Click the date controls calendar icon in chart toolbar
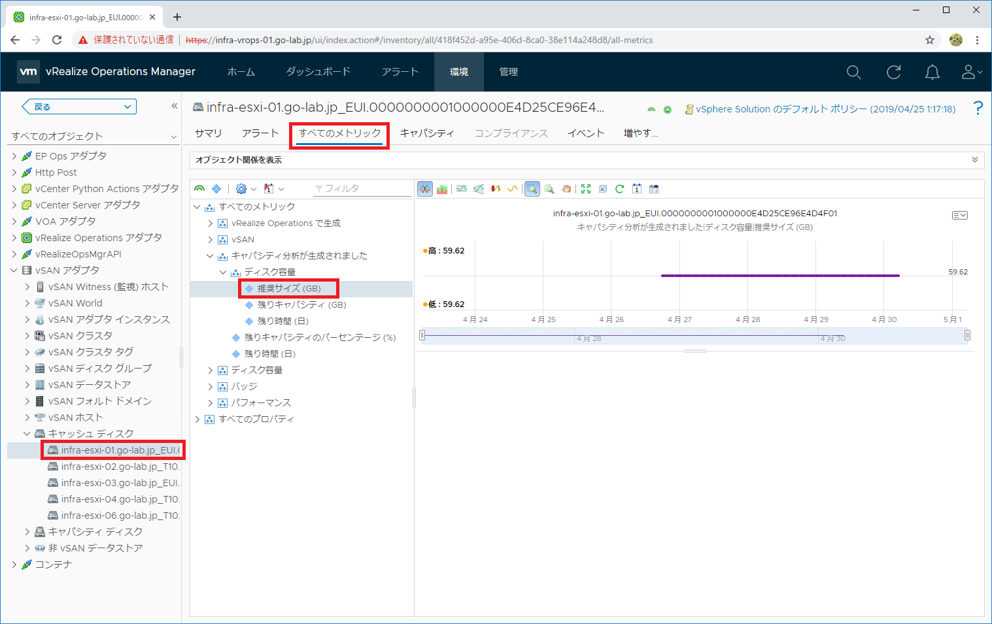The height and width of the screenshot is (624, 992). (637, 189)
